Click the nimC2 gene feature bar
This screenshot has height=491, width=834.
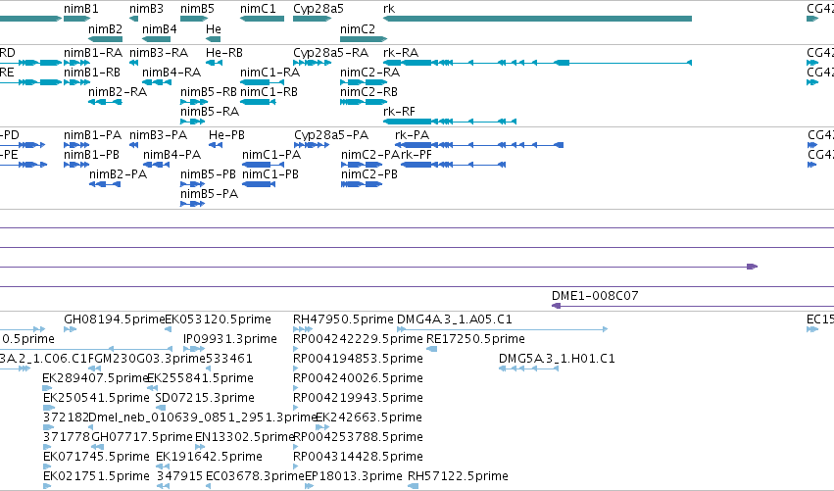coord(364,39)
